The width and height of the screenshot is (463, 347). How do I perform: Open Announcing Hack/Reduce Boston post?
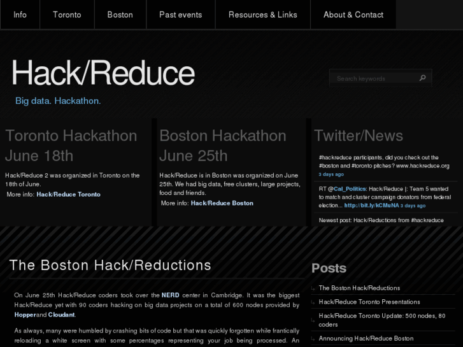[x=366, y=339]
